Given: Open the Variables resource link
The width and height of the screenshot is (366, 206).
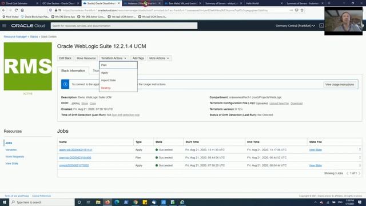Looking at the screenshot, I should point(11,150).
